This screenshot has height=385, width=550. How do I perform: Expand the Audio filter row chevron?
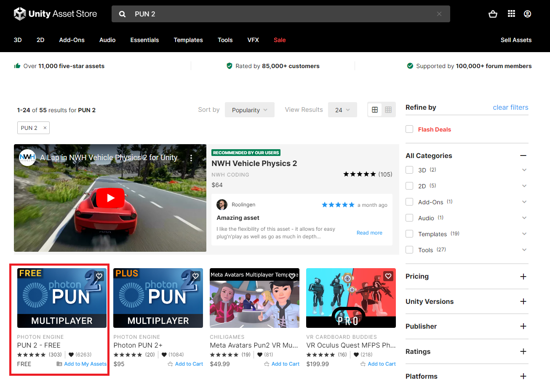[524, 218]
